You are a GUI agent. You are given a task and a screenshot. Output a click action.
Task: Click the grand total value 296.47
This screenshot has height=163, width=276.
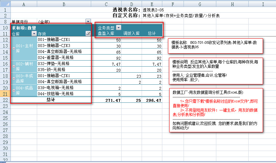click(152, 100)
